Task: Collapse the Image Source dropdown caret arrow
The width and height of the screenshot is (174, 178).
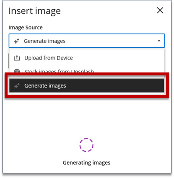Action: pos(159,41)
